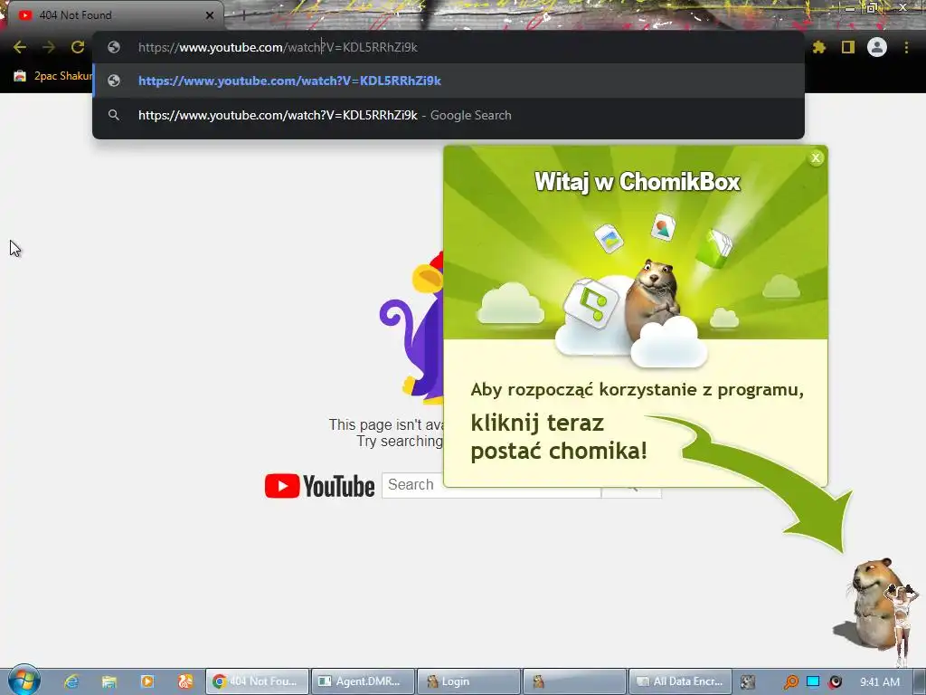Close the ChomikBox welcome popup
926x695 pixels.
tap(816, 157)
